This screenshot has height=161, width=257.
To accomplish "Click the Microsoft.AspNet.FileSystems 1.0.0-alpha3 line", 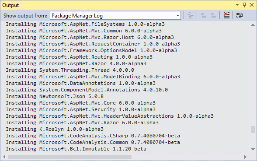I will (85, 24).
